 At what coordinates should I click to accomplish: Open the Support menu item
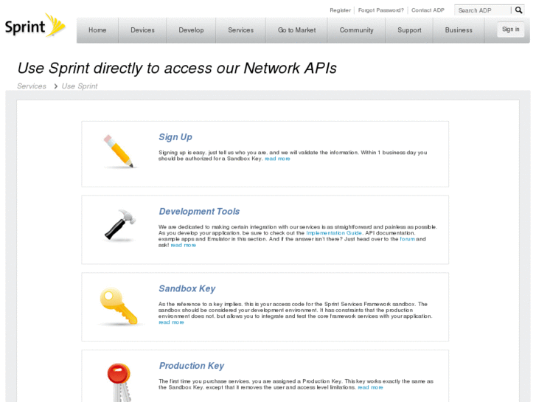409,30
